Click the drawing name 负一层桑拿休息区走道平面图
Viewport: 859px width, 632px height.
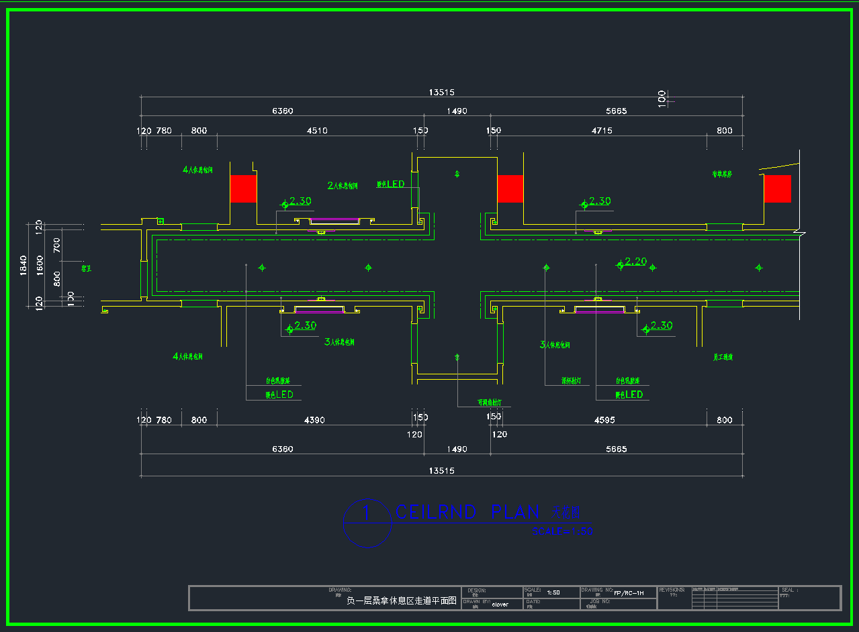401,601
